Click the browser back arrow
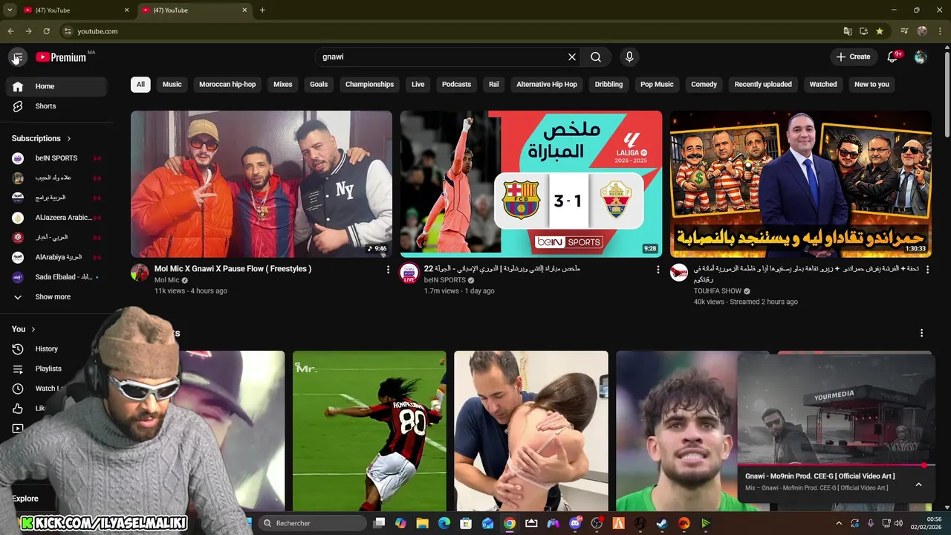Screen dimensions: 951x535 [x=10, y=31]
